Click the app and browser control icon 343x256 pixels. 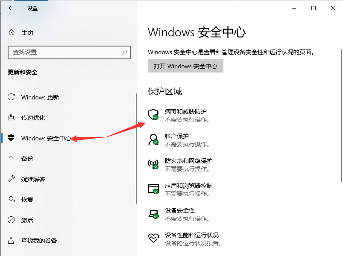[153, 189]
